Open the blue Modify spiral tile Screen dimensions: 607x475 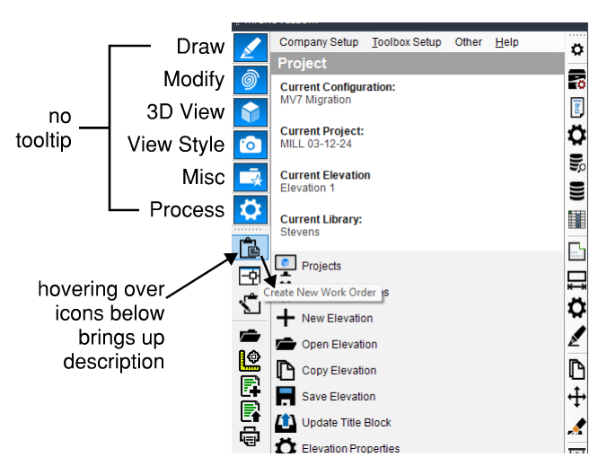pos(251,80)
